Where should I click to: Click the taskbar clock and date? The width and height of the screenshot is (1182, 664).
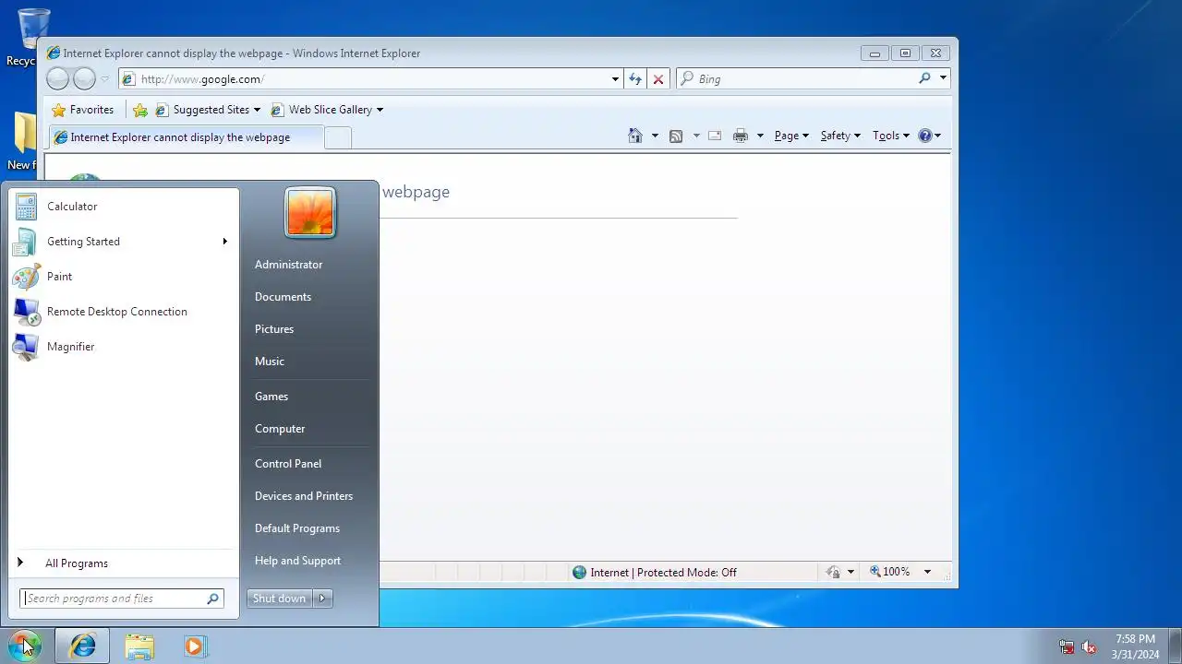point(1135,646)
